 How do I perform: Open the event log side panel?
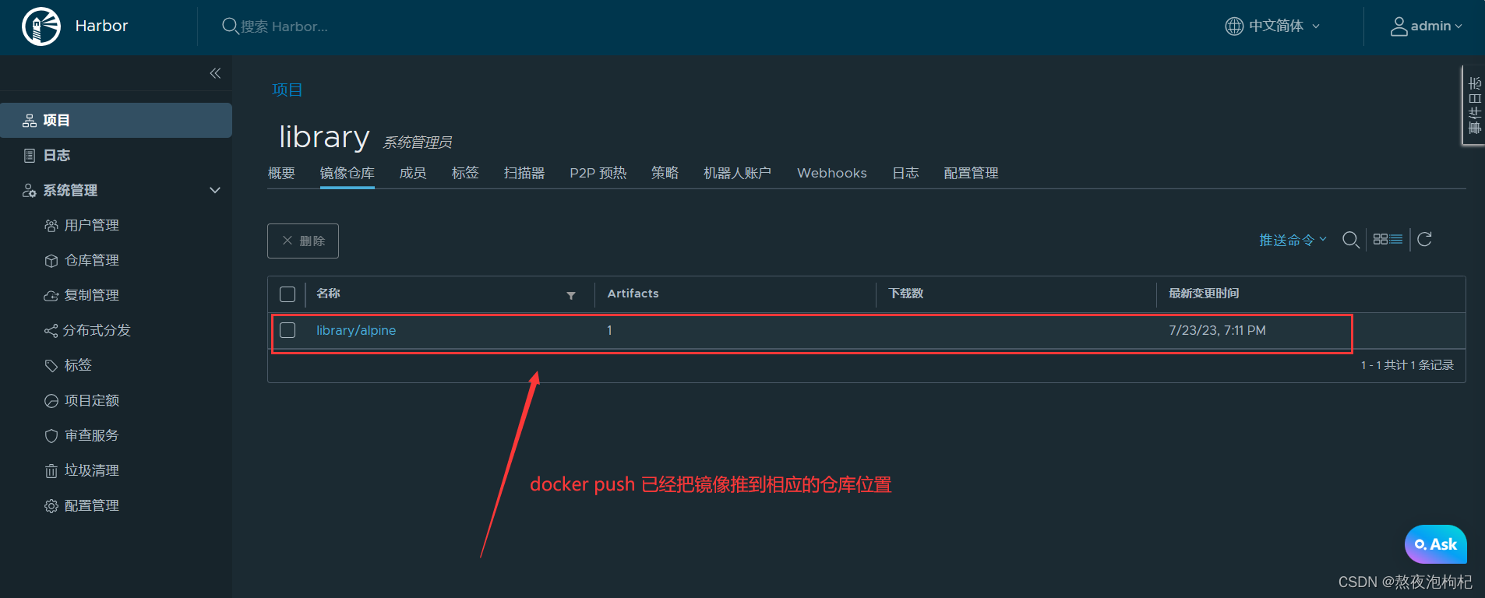coord(1473,105)
